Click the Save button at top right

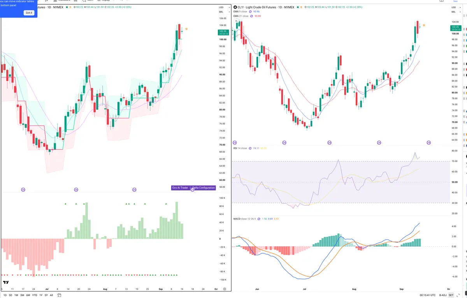coord(455,1)
